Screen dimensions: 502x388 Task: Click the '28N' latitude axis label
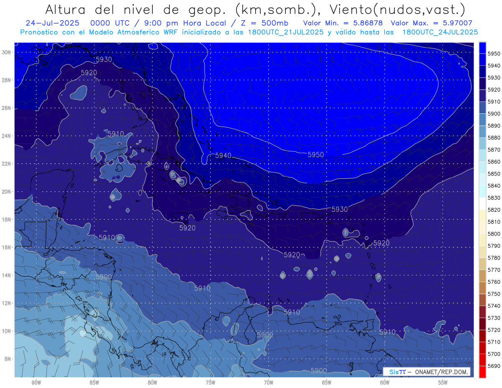[7, 80]
